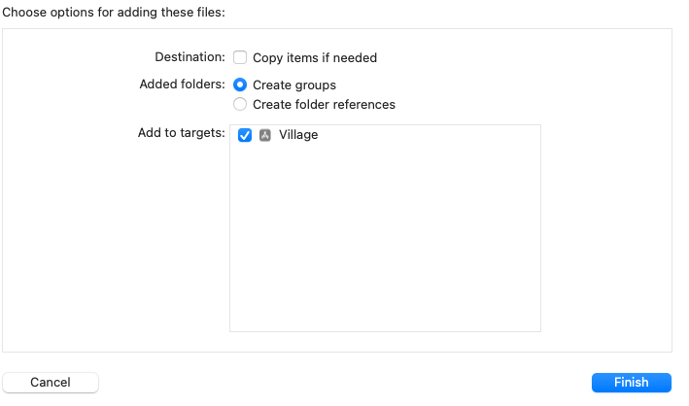Image resolution: width=689 pixels, height=406 pixels.
Task: Click the word 'needed' in destination option
Action: click(355, 58)
